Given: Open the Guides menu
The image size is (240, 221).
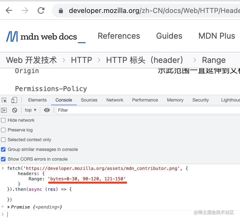Looking at the screenshot, I should click(169, 36).
